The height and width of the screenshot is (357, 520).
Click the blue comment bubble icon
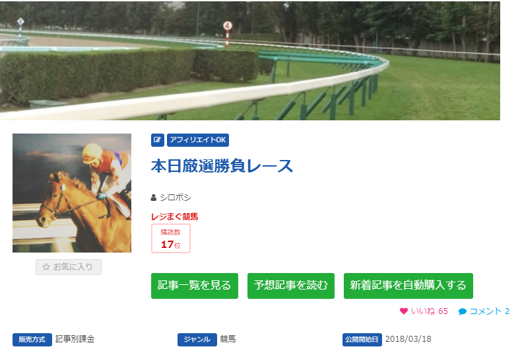[x=463, y=311]
